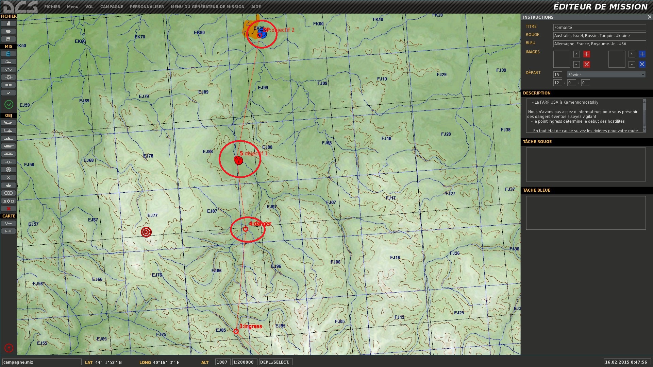Screen dimensions: 653x367
Task: Open the PERSONNALISER menu
Action: [x=147, y=7]
